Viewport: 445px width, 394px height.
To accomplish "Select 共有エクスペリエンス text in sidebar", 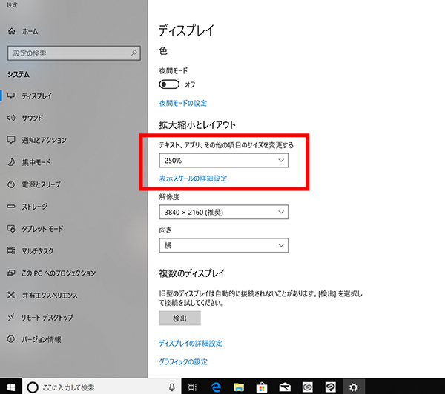I will pos(50,295).
